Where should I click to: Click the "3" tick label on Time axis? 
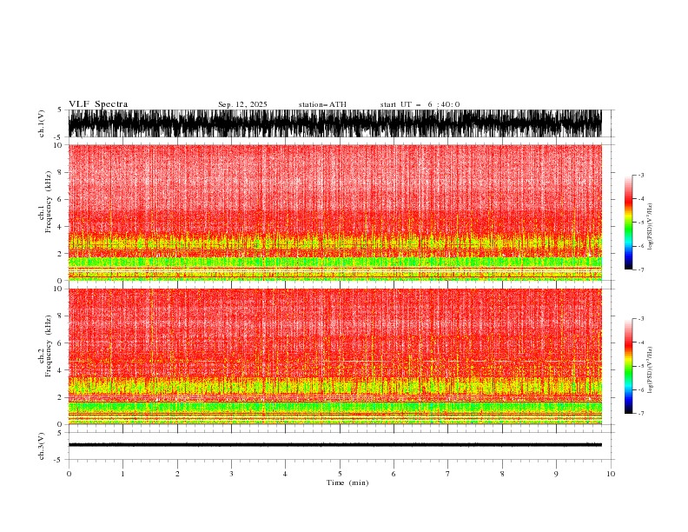coord(231,474)
